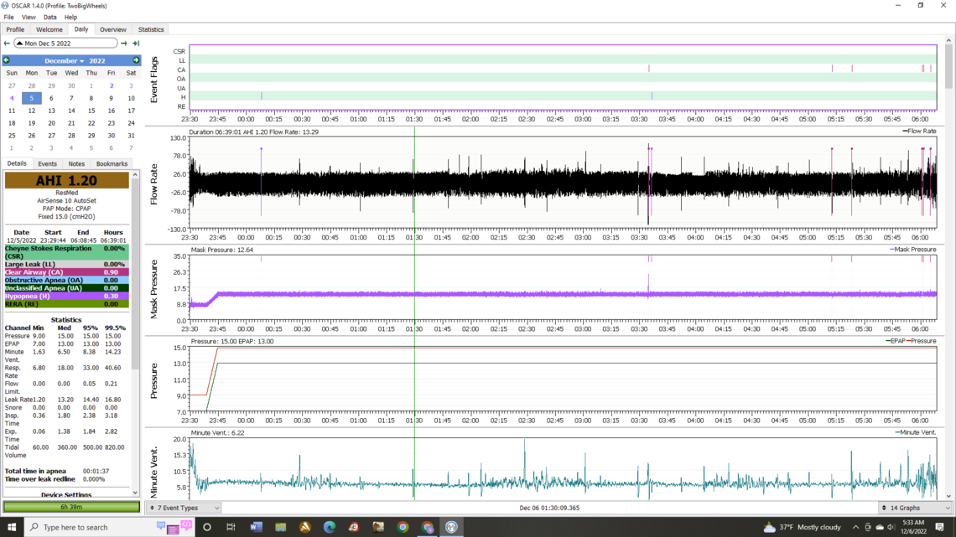Open the Windows Start menu
The image size is (956, 537).
coord(12,527)
